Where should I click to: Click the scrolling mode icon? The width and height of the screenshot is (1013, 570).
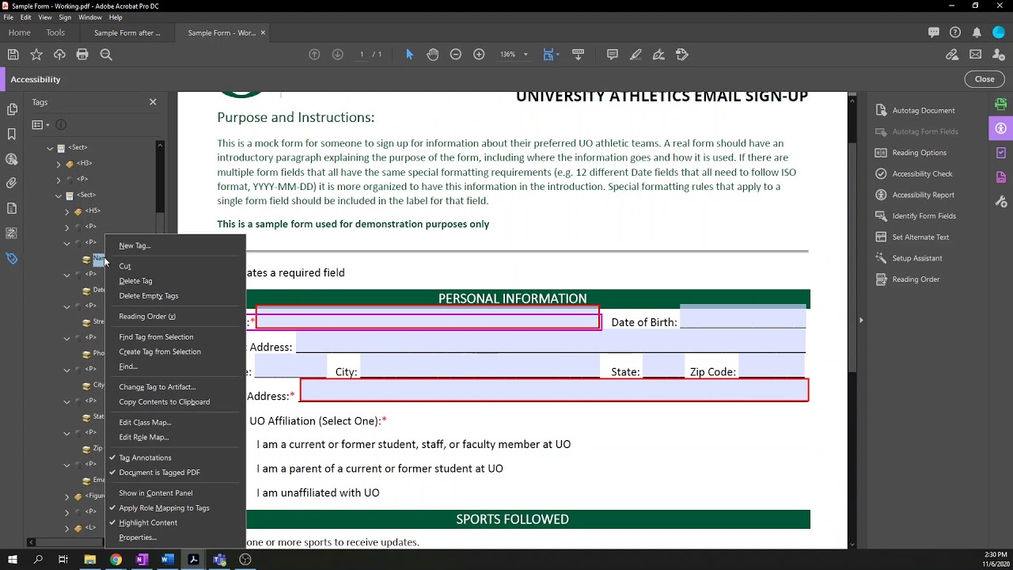578,55
